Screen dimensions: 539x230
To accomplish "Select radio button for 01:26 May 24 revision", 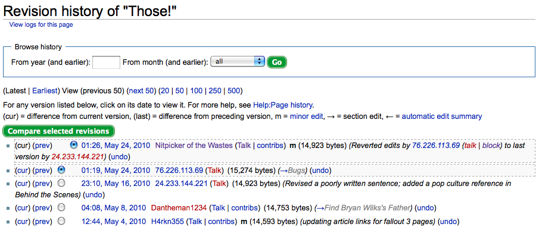I will tap(74, 145).
